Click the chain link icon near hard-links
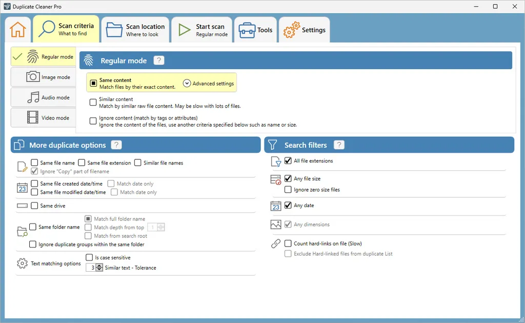Viewport: 525px width, 323px height. click(276, 244)
